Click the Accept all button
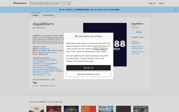Image resolution: width=179 pixels, height=112 pixels. coord(89,68)
